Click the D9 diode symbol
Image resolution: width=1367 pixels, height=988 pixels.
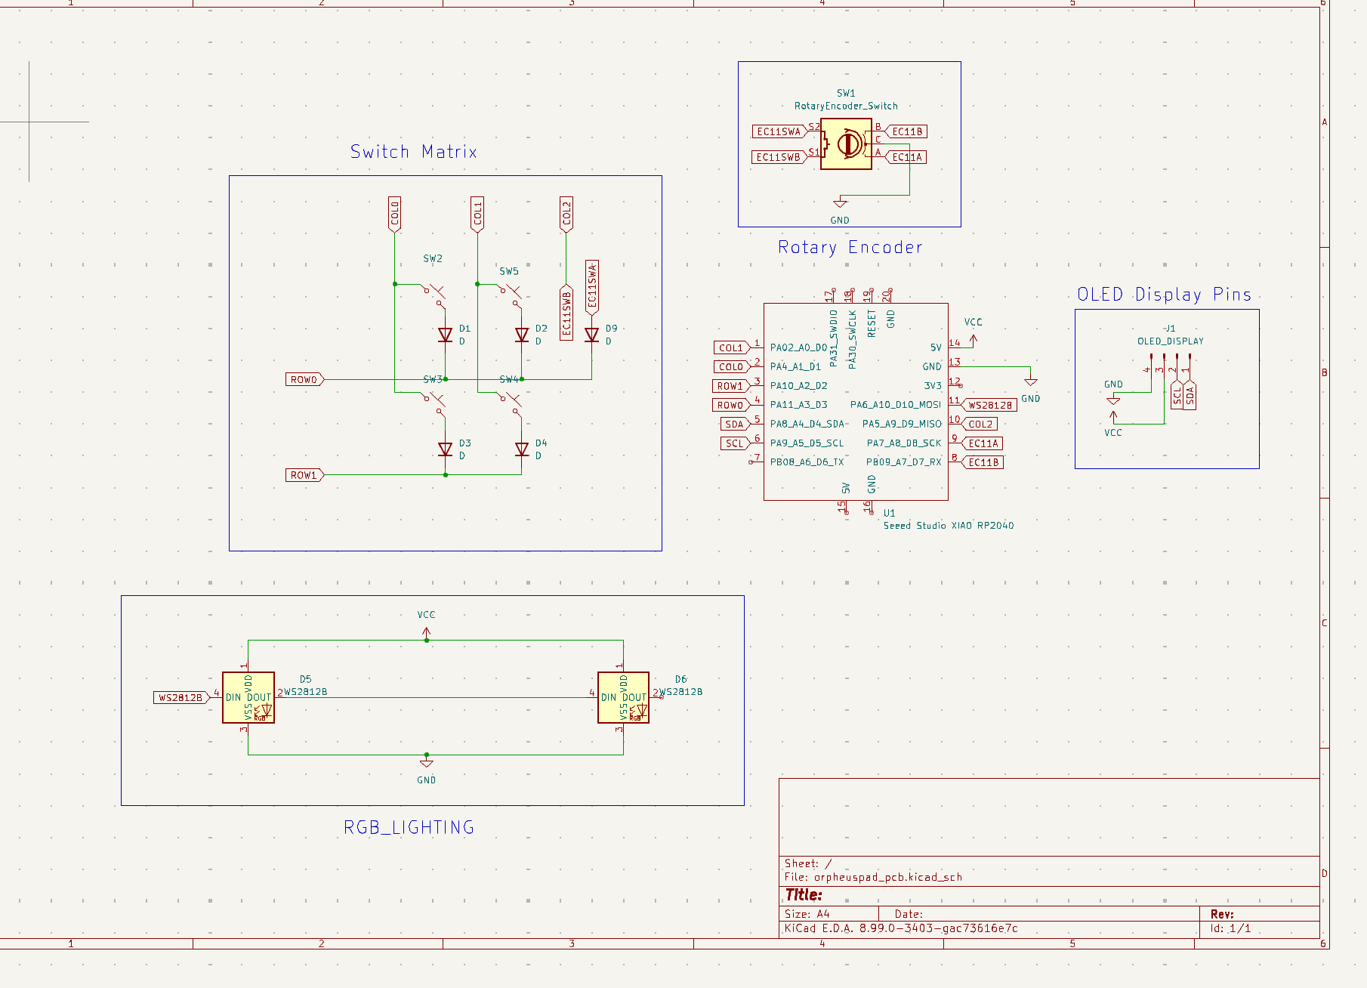click(591, 335)
